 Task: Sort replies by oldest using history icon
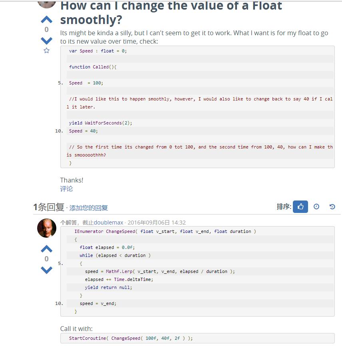tap(332, 207)
